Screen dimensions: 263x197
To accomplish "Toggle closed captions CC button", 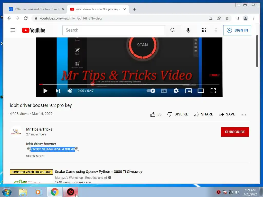I will coord(164,91).
